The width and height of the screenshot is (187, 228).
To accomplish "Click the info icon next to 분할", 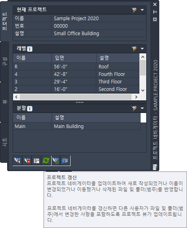I will click(30, 109).
